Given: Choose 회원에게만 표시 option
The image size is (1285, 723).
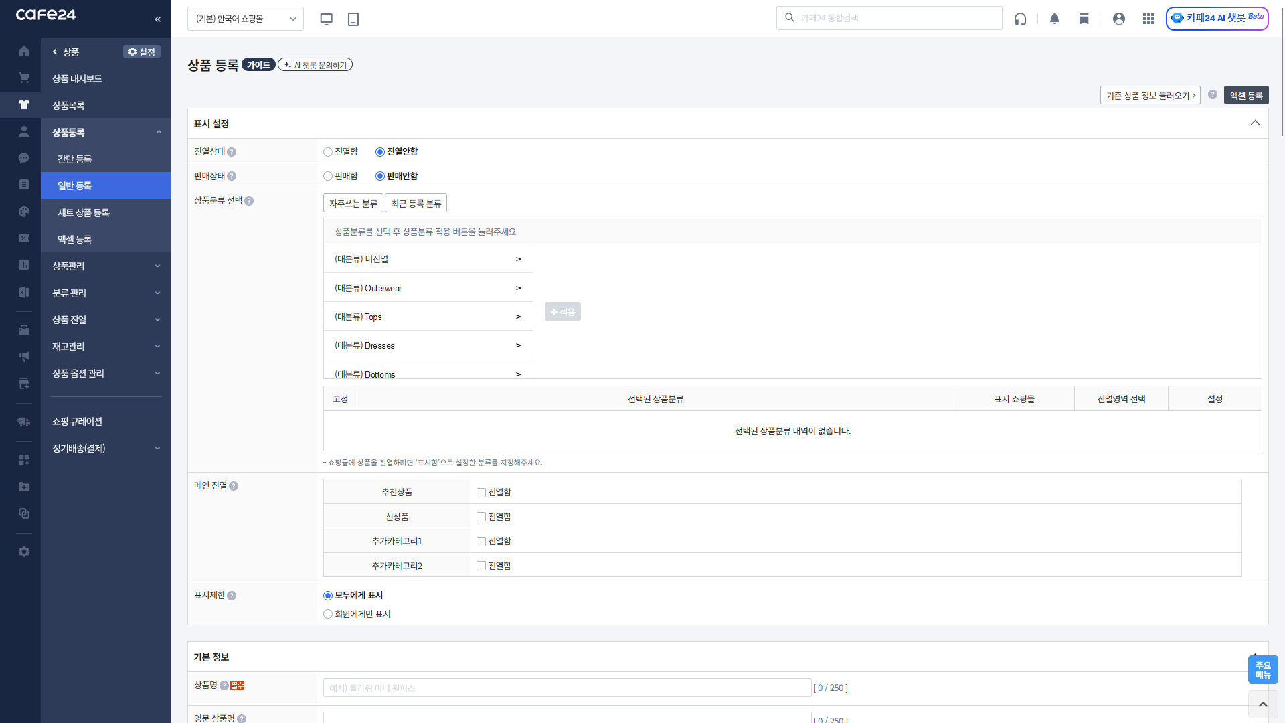Looking at the screenshot, I should 328,614.
